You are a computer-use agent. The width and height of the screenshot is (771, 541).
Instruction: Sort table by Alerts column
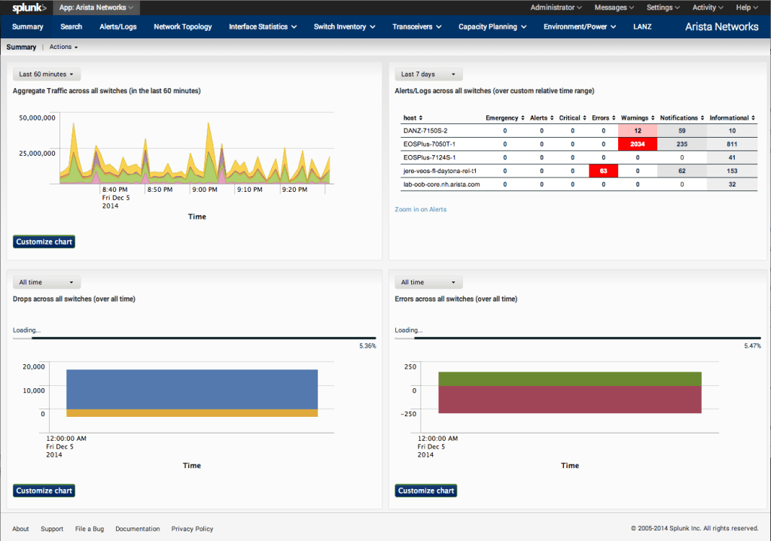pyautogui.click(x=542, y=118)
